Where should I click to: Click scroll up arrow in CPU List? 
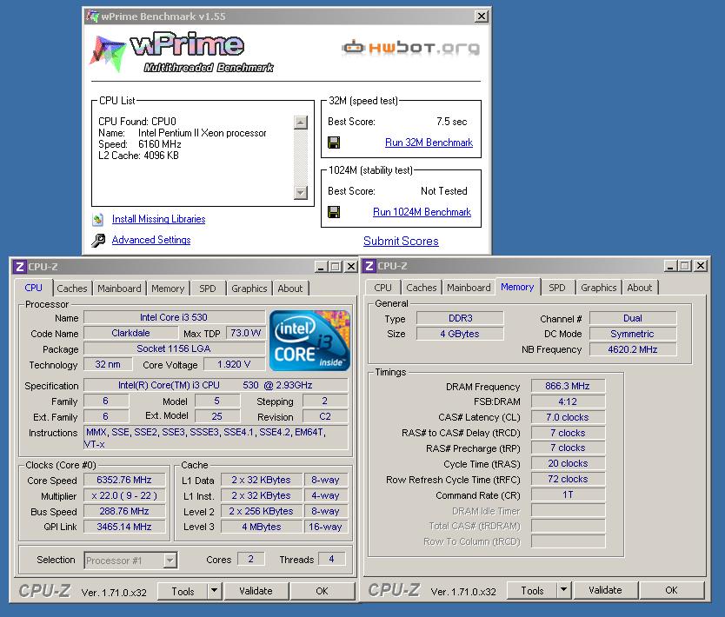pos(301,122)
